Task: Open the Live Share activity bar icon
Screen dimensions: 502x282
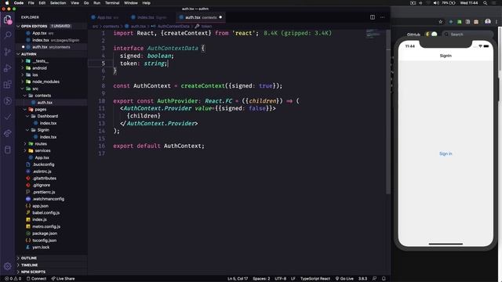Action: point(8,133)
